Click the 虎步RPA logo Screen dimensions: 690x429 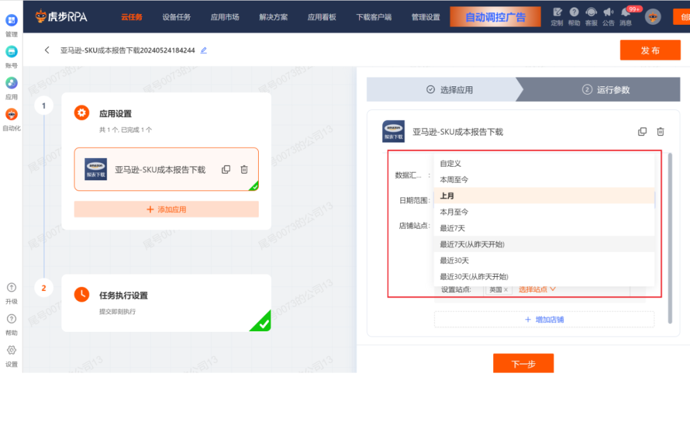click(x=61, y=17)
